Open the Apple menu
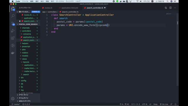 pyautogui.click(x=12, y=1)
